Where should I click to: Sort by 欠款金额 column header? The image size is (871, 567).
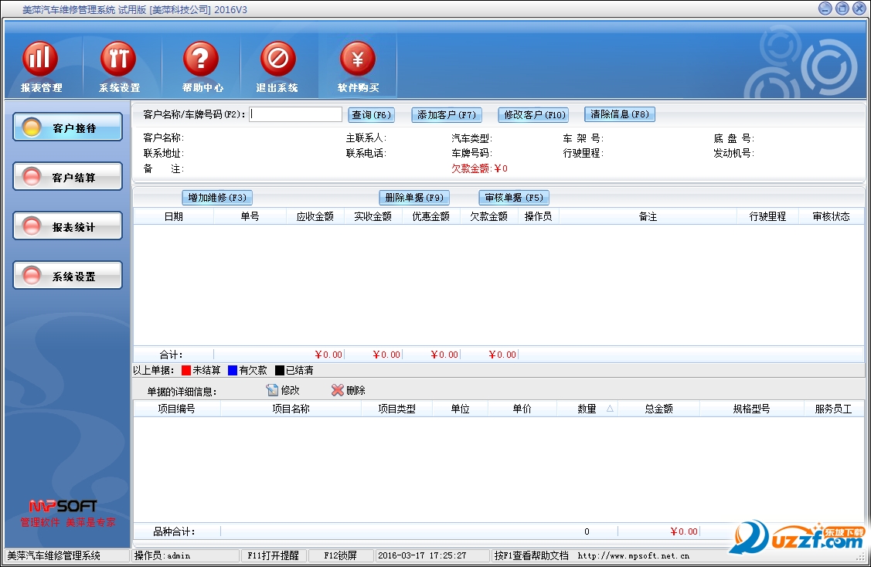488,216
